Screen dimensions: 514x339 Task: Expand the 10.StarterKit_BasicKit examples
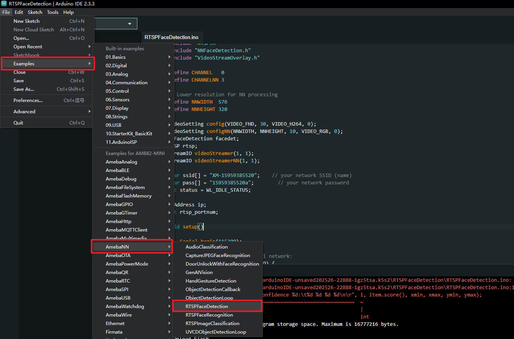[133, 134]
